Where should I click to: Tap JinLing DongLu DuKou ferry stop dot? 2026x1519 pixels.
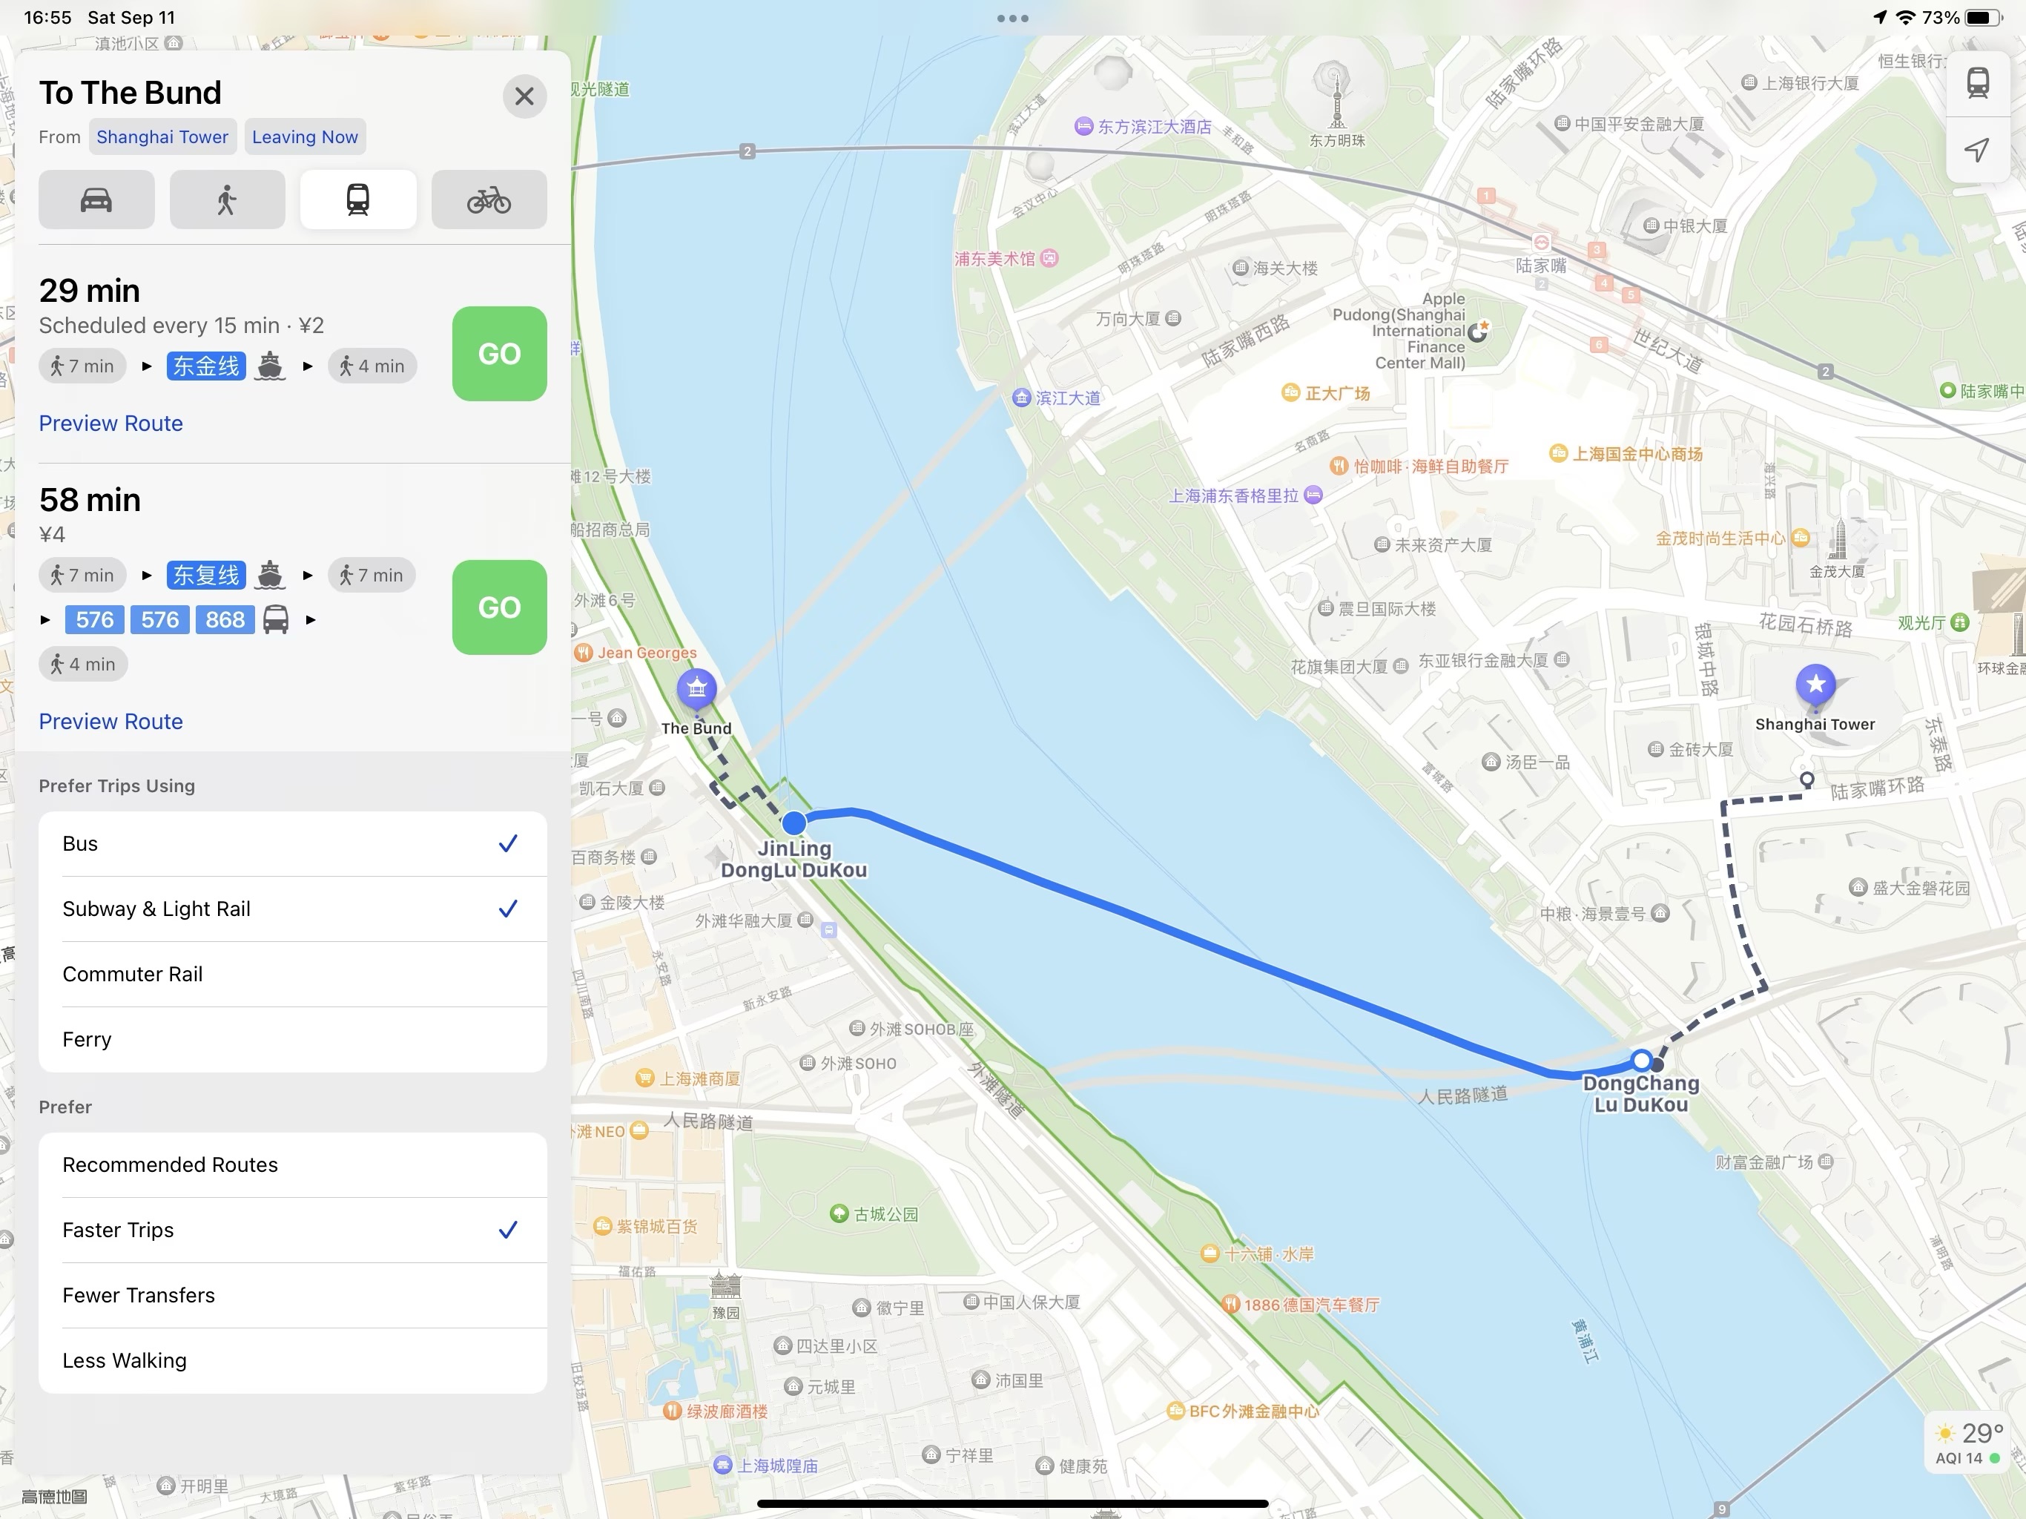point(794,822)
